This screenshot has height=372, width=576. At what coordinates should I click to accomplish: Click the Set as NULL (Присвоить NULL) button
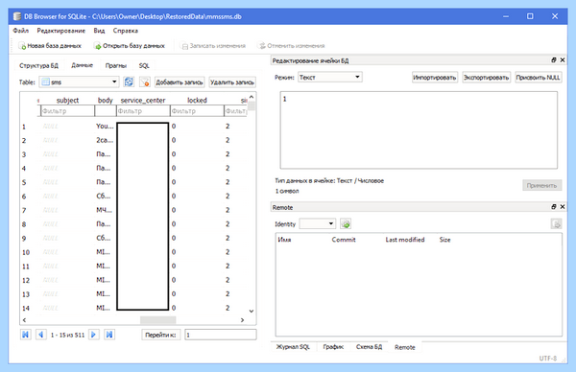click(x=539, y=78)
